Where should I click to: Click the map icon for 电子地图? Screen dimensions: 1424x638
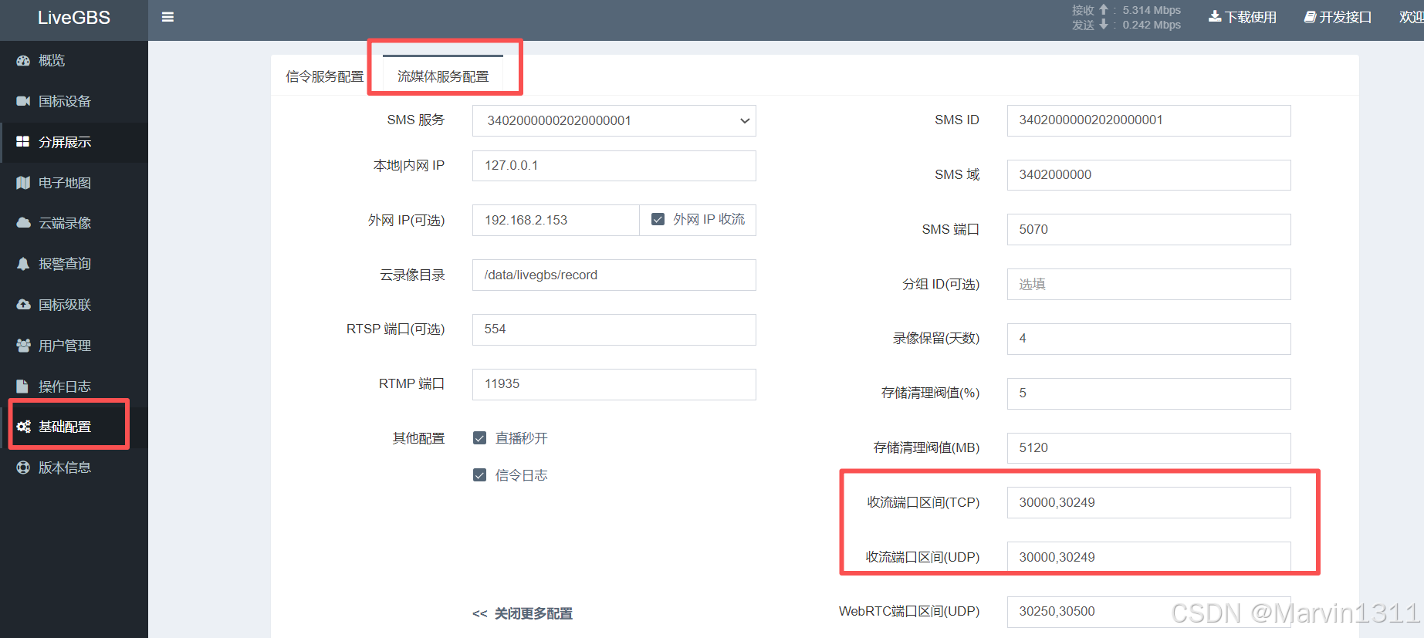[x=23, y=183]
